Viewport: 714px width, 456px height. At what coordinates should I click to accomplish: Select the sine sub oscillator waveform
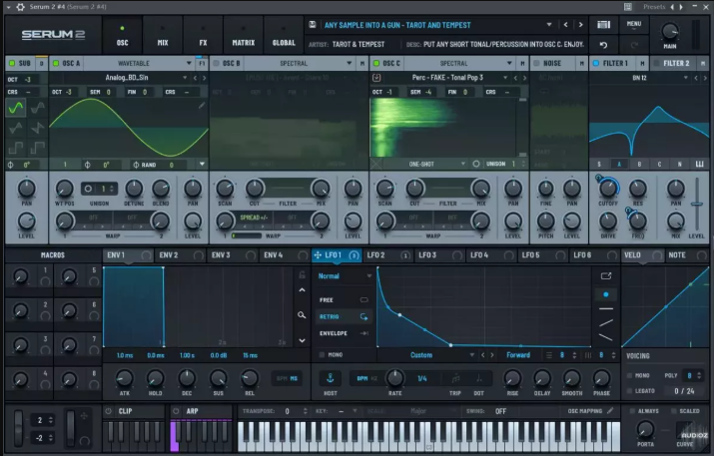click(x=16, y=108)
